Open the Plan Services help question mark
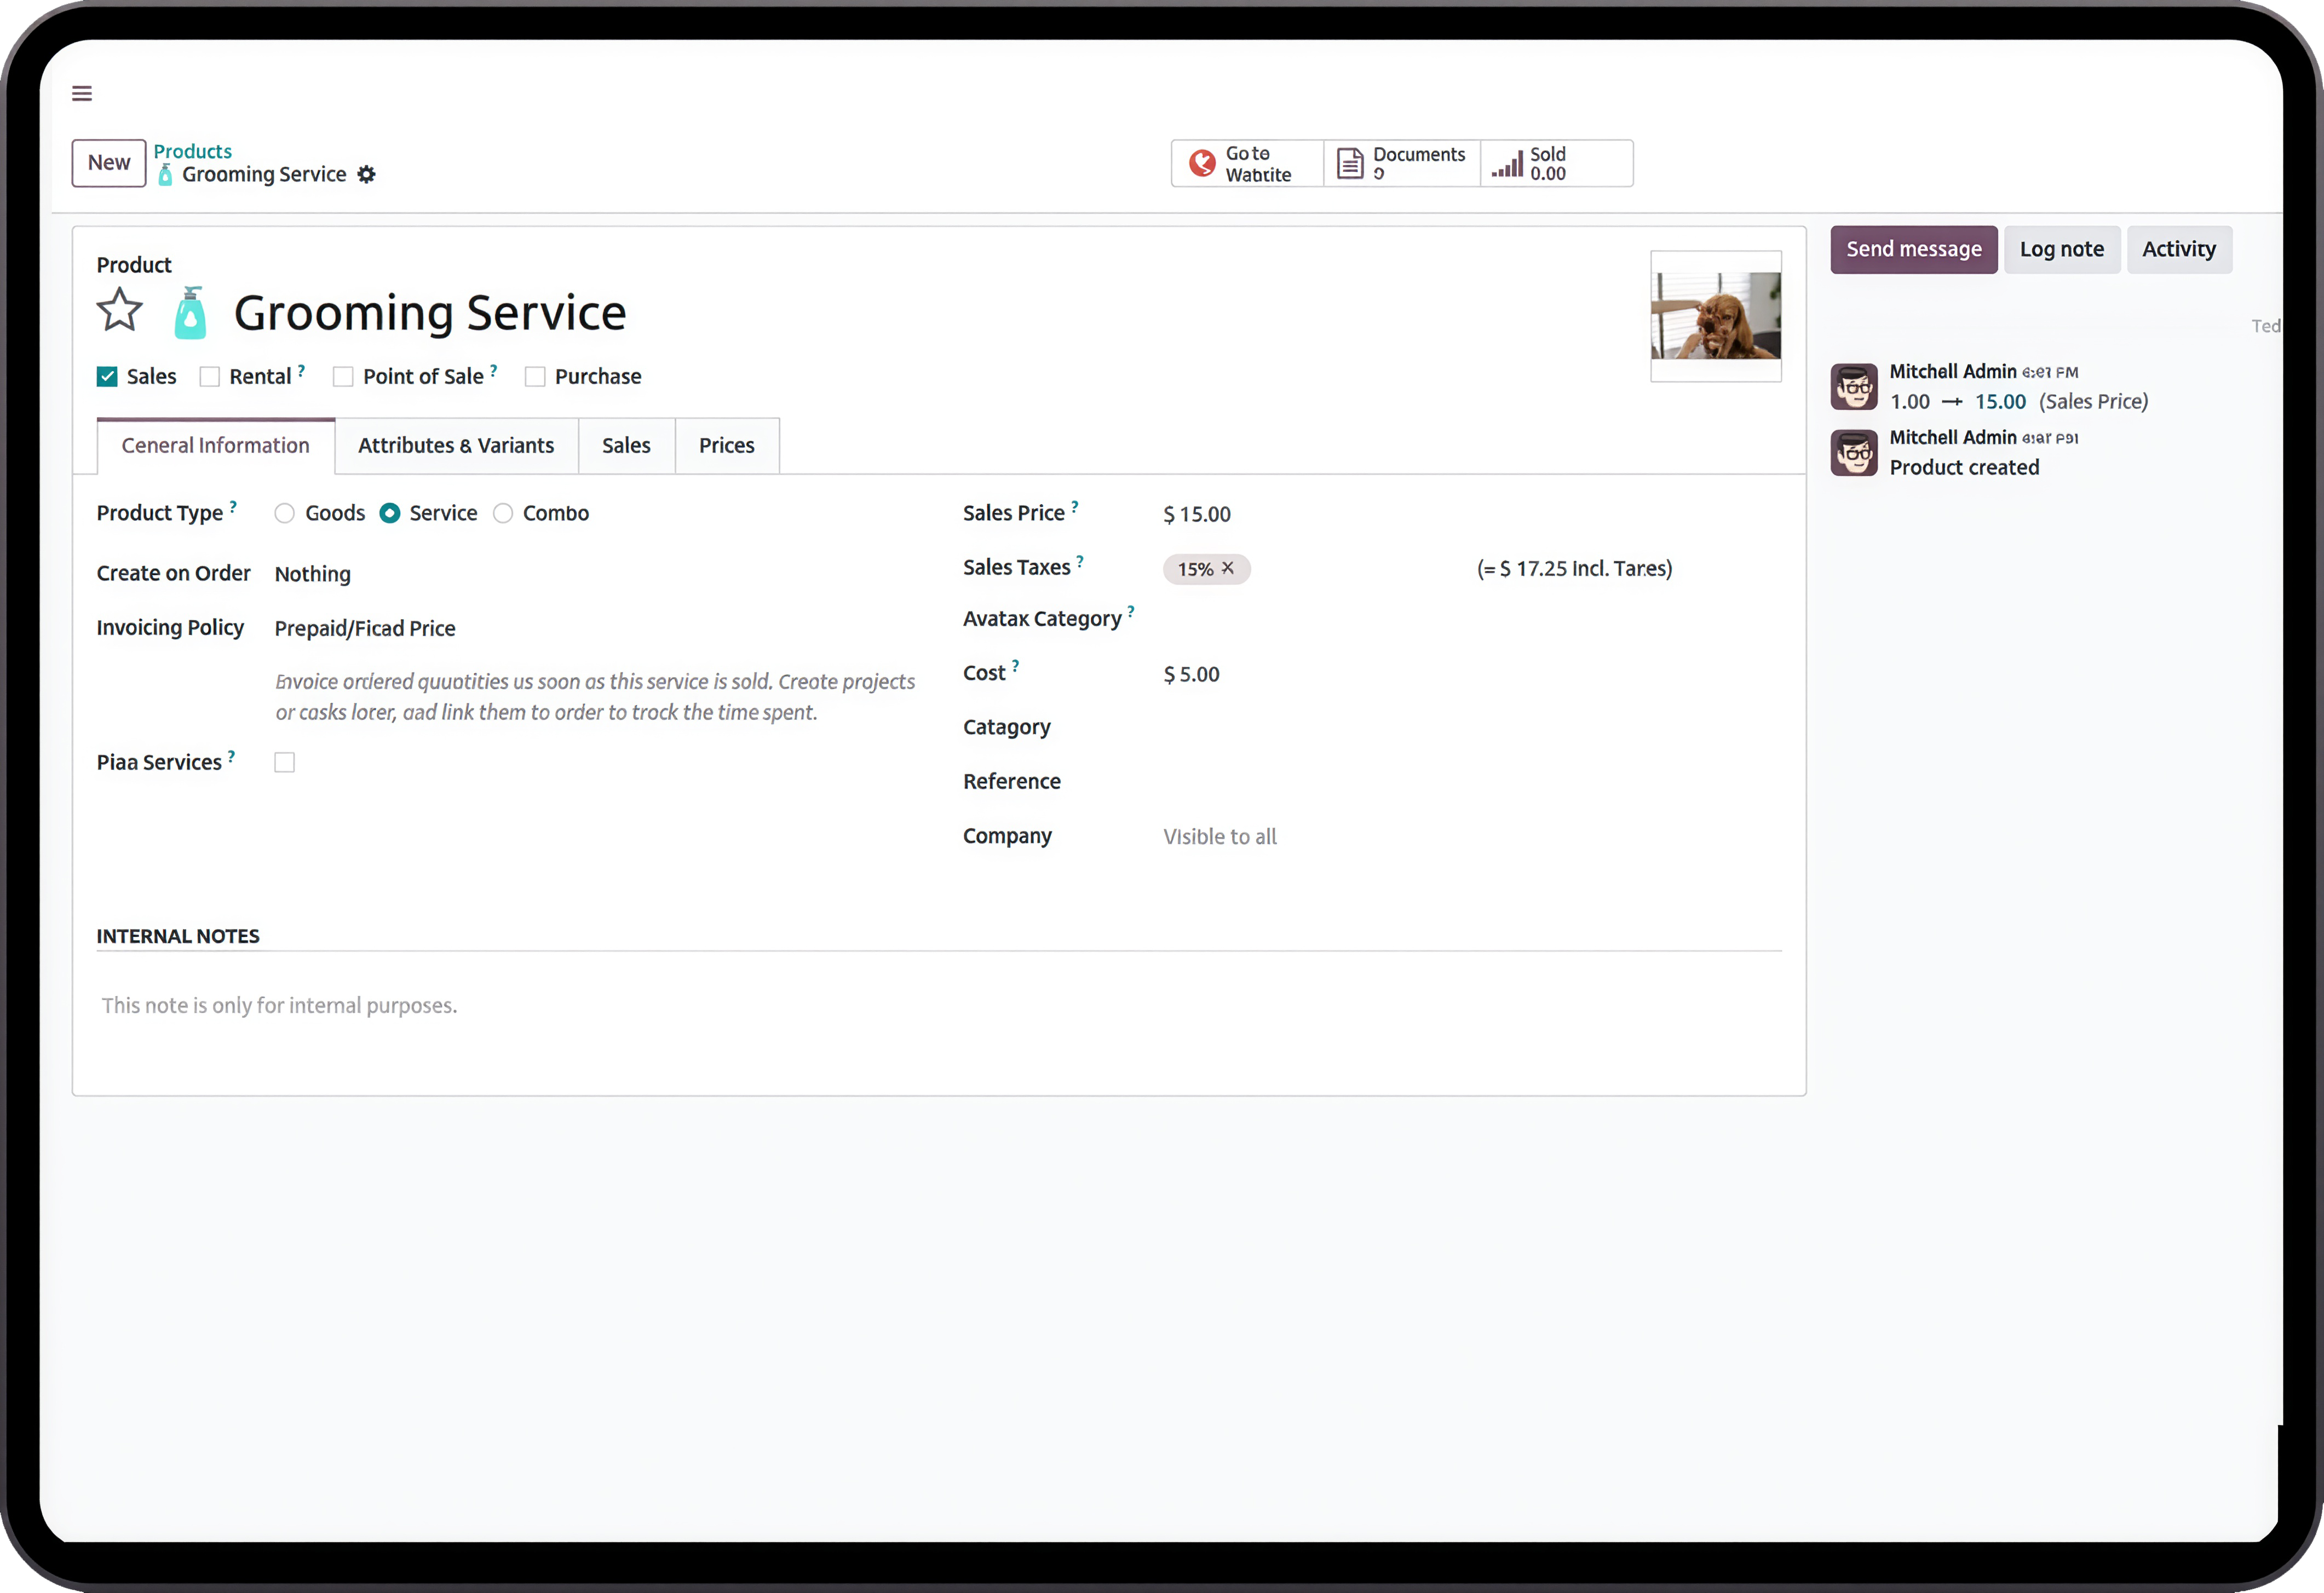The image size is (2324, 1593). (231, 755)
